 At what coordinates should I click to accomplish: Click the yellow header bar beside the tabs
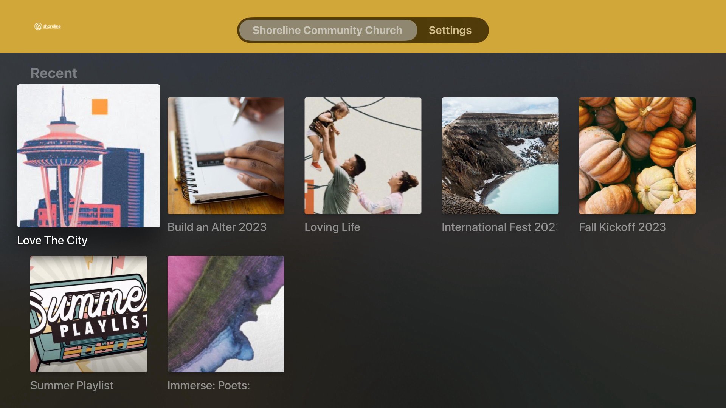(605, 26)
